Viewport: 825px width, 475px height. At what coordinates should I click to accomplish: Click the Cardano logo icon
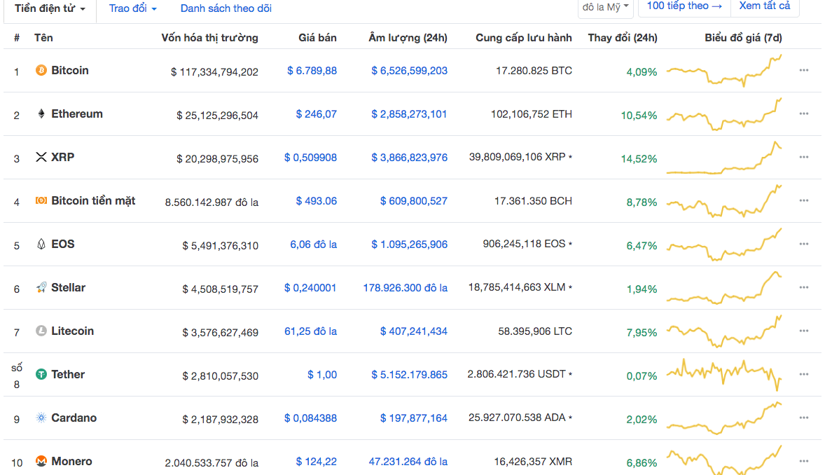point(41,418)
